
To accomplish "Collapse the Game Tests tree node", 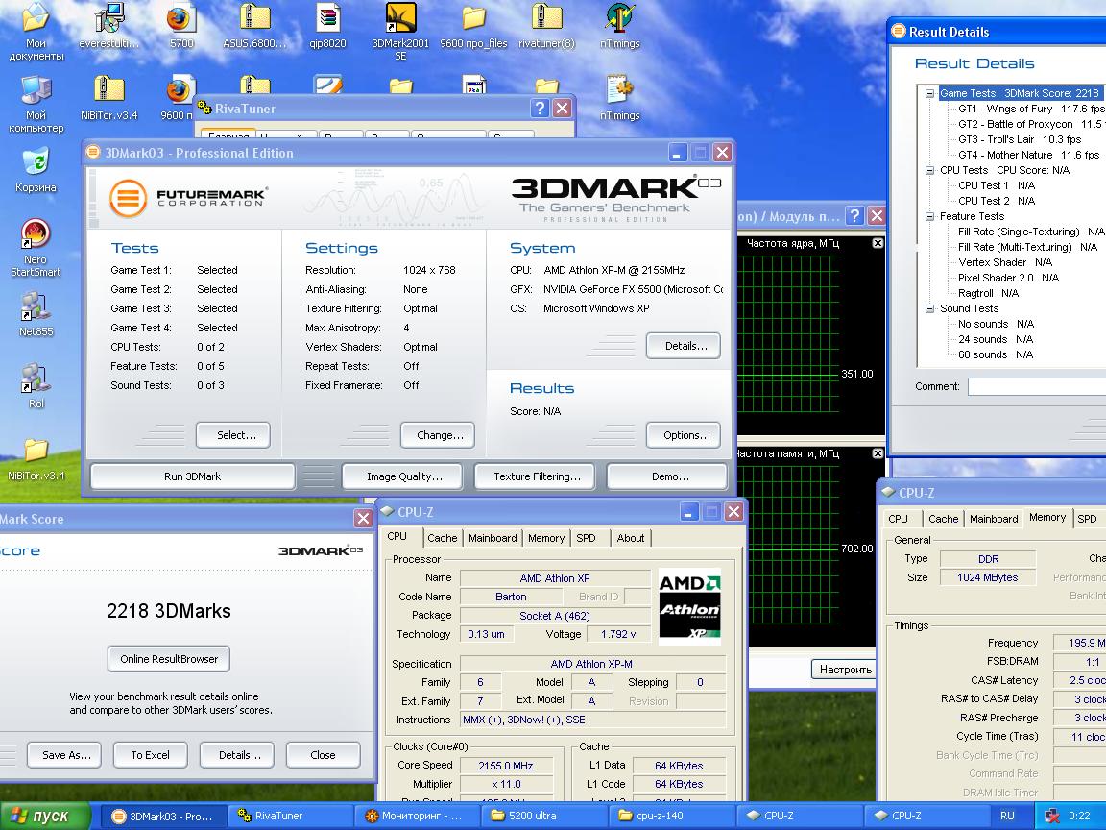I will tap(929, 93).
